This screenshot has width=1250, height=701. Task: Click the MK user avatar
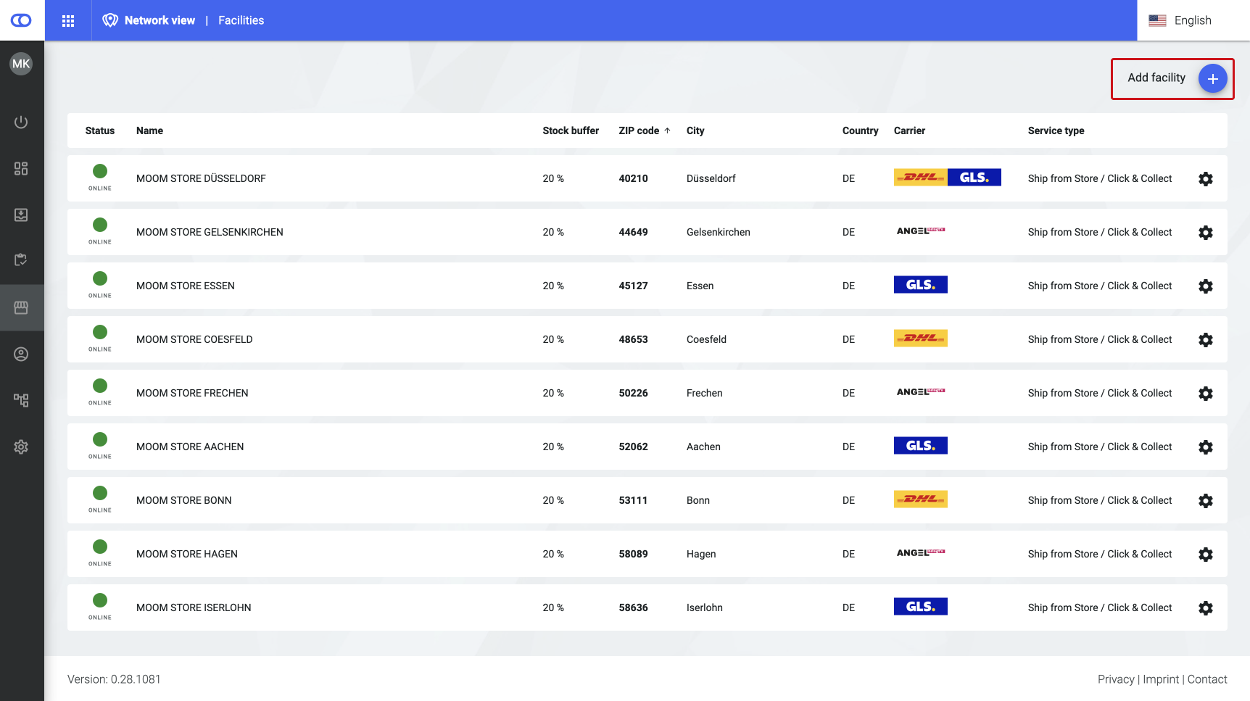21,64
